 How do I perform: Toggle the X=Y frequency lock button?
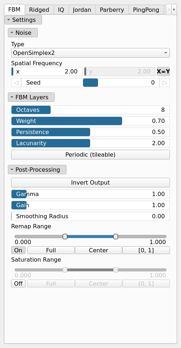pos(163,71)
